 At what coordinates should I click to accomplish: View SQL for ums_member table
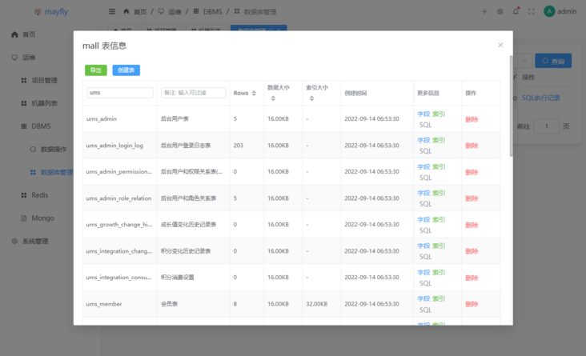click(425, 309)
